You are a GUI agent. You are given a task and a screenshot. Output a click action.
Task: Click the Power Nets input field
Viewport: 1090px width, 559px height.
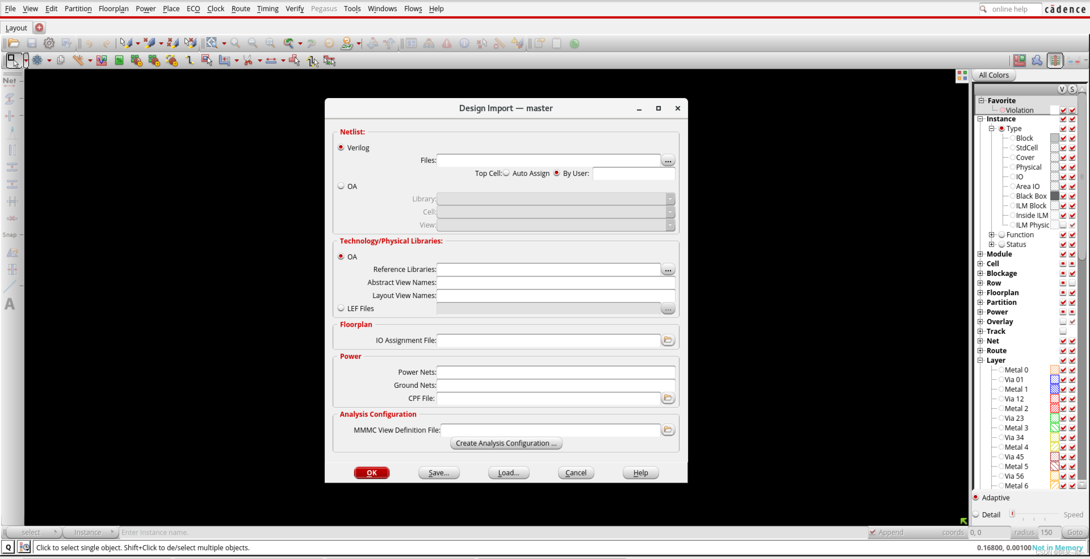(x=556, y=372)
